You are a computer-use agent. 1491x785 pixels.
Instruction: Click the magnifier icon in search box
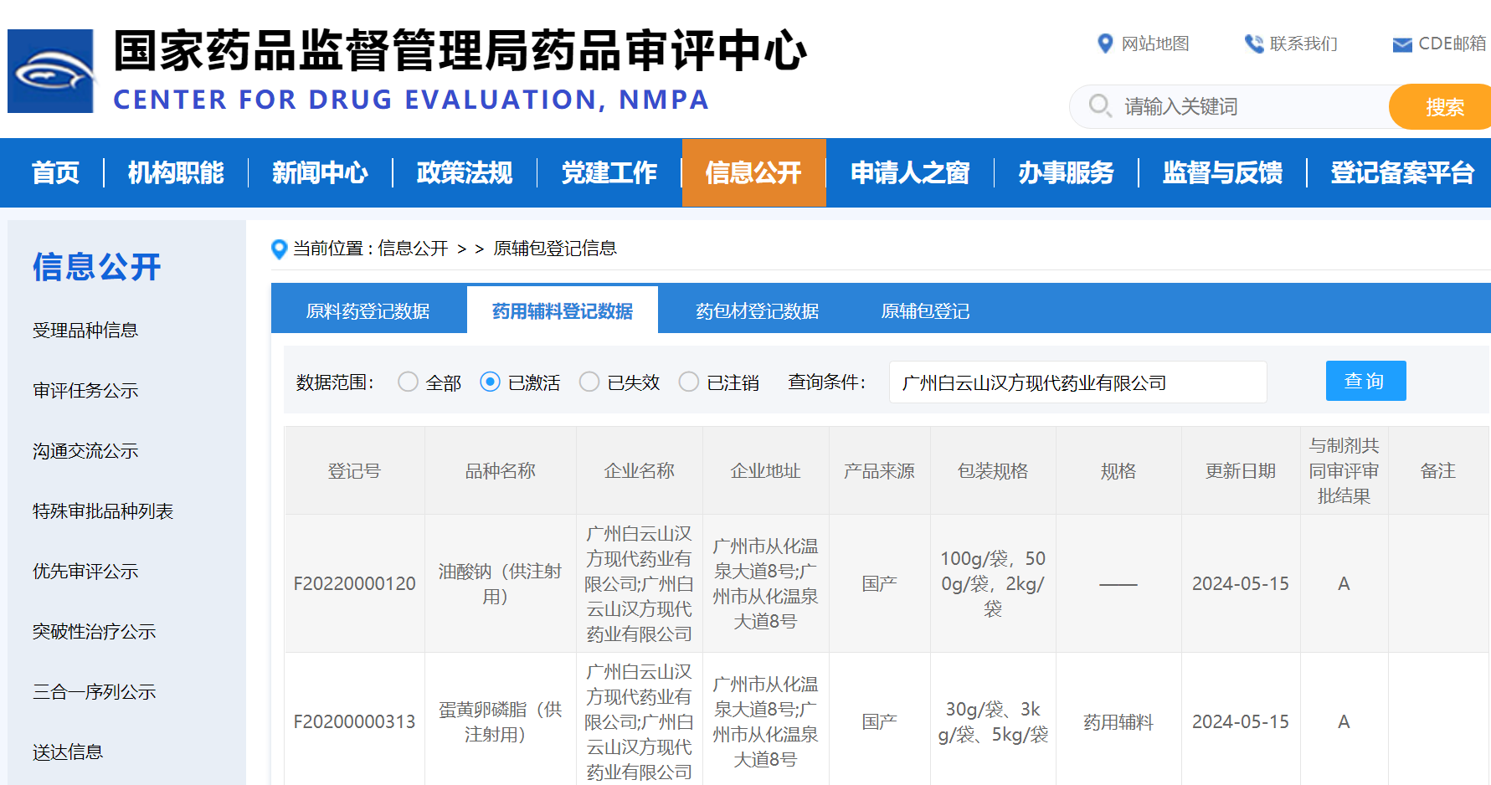pyautogui.click(x=1099, y=106)
